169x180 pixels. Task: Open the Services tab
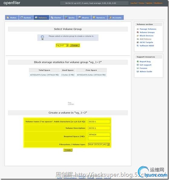click(99, 18)
